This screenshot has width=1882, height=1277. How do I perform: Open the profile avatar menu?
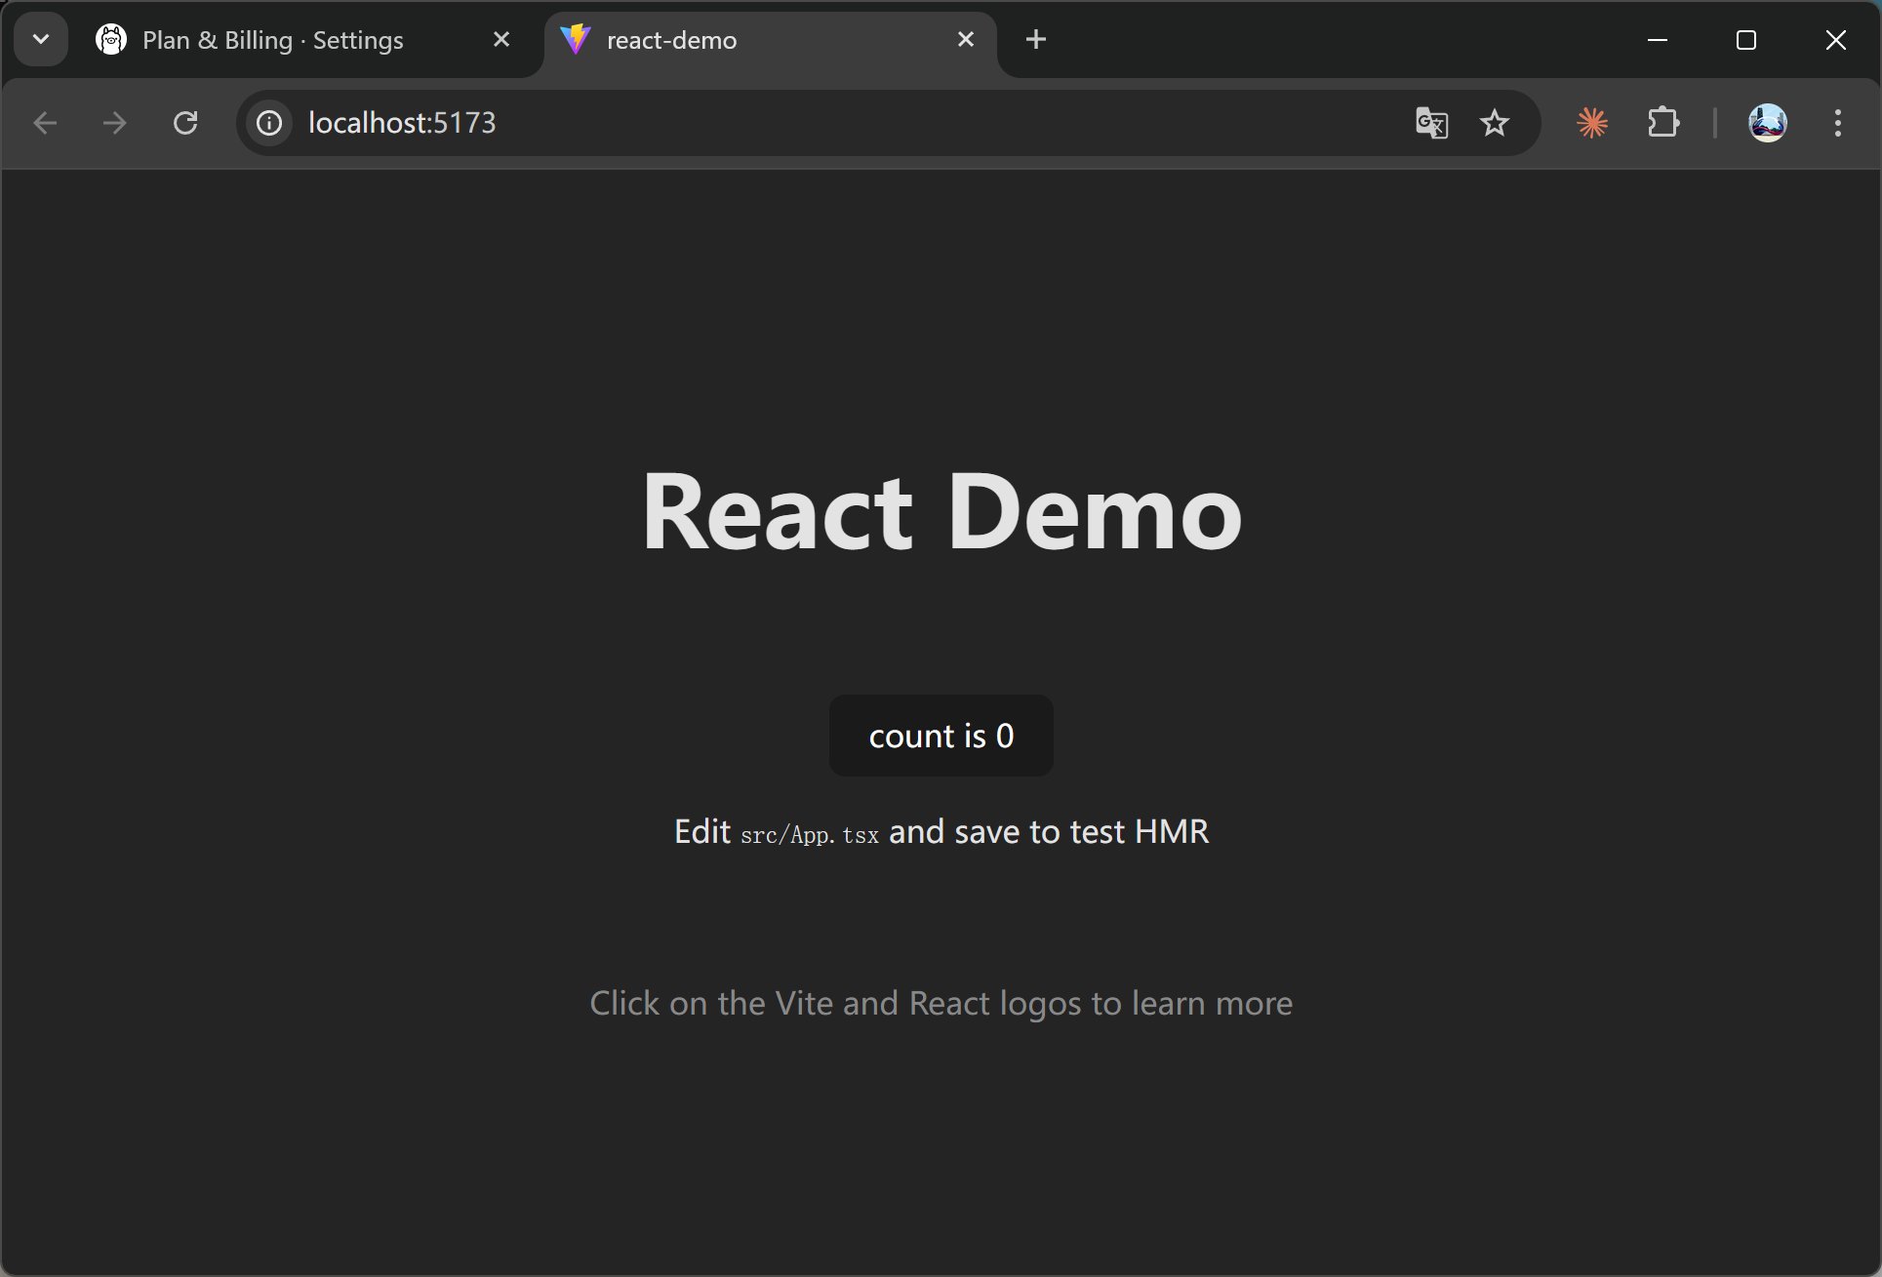click(x=1767, y=123)
